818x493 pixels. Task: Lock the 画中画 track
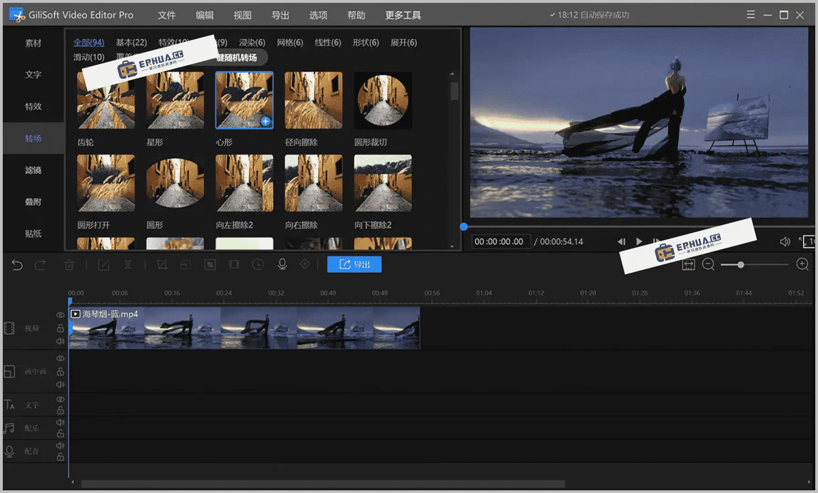[x=60, y=371]
